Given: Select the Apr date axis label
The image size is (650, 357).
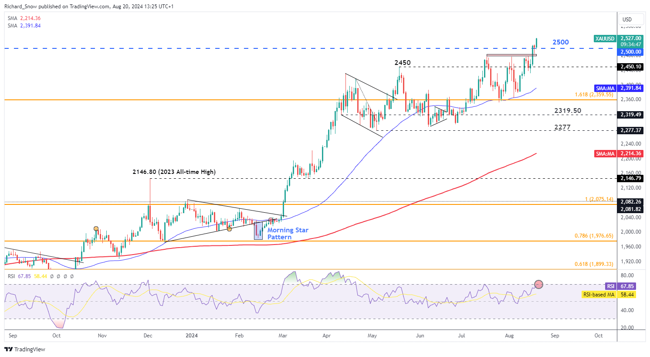Looking at the screenshot, I should [327, 336].
